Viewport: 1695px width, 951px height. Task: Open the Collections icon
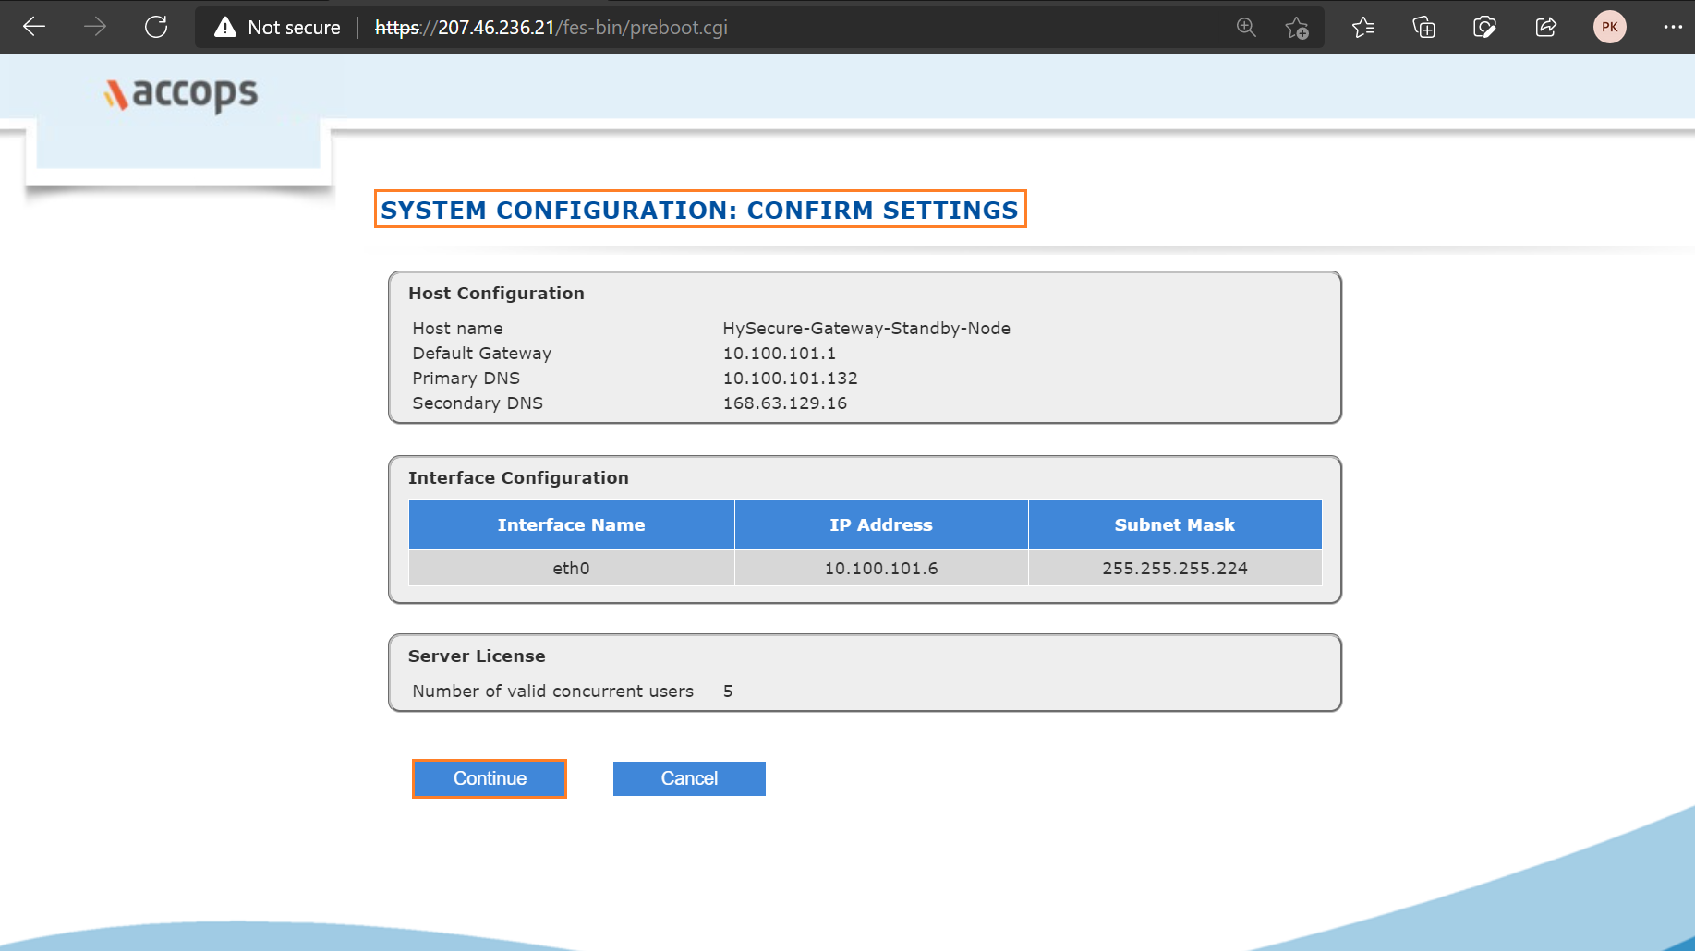point(1424,28)
